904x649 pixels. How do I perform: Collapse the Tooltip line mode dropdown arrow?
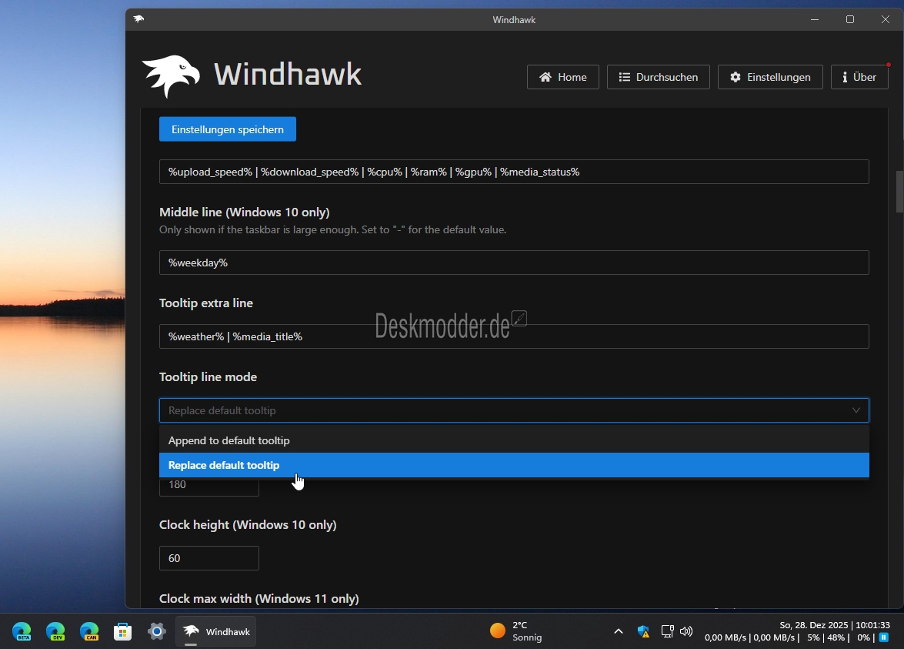click(856, 410)
